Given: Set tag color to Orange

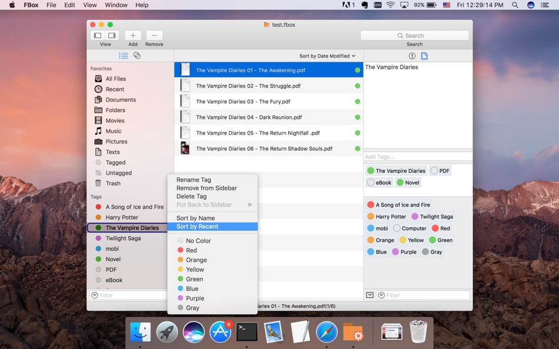Looking at the screenshot, I should point(212,260).
